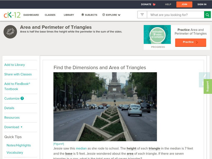Click the triangle concept round icon
The height and width of the screenshot is (159, 212).
(x=10, y=32)
